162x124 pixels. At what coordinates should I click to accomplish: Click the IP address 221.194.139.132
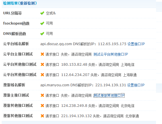click(x=76, y=116)
